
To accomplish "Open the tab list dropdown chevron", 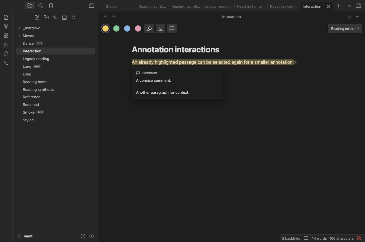I will (349, 6).
